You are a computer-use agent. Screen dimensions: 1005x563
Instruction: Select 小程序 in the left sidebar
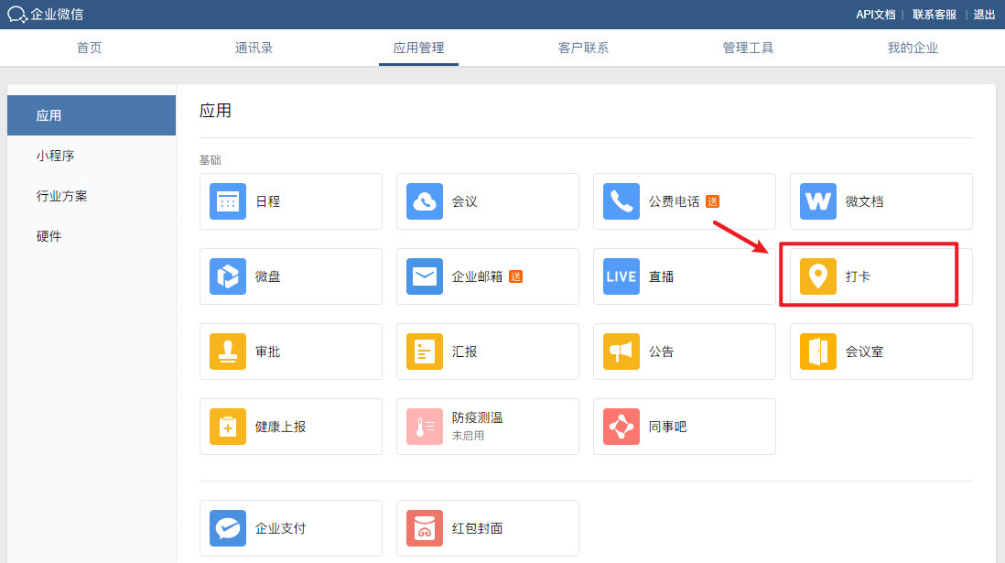[x=55, y=156]
